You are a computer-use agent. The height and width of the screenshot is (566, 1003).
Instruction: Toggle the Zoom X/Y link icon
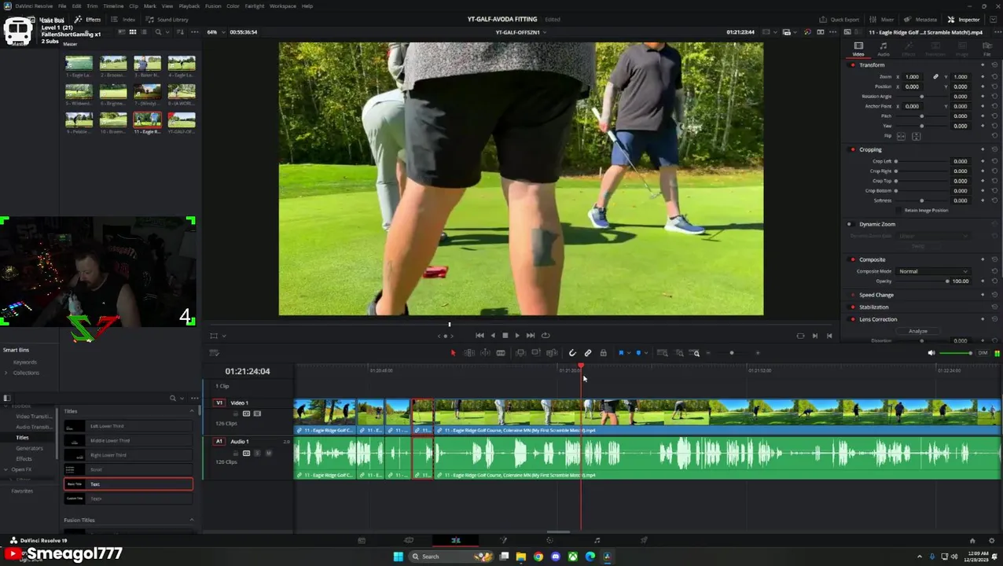coord(935,77)
